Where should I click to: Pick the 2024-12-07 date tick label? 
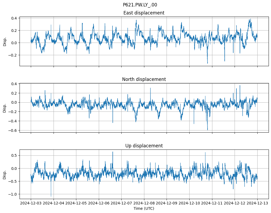[122, 203]
